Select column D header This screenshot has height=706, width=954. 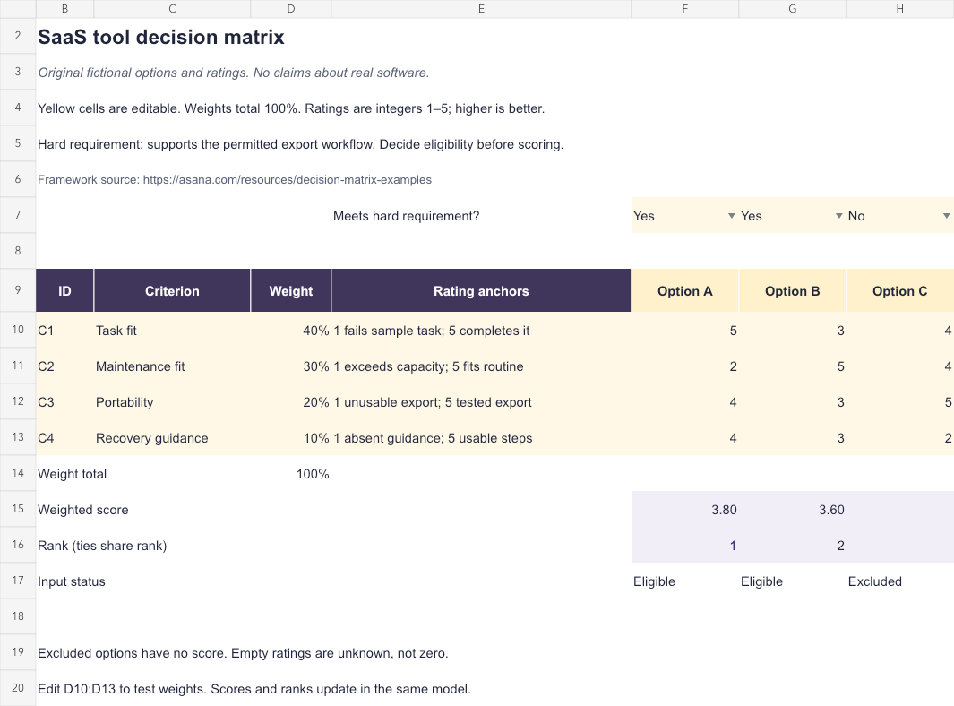pos(291,9)
